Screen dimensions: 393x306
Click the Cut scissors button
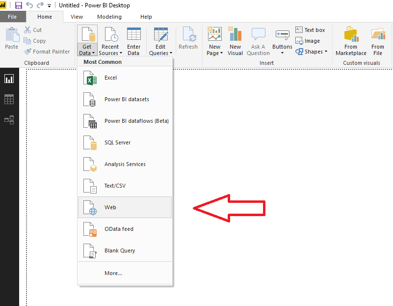(x=33, y=30)
